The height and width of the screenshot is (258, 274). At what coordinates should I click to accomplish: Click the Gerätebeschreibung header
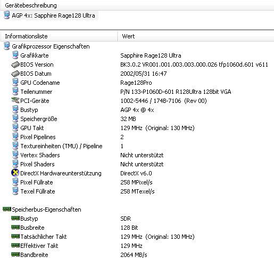pyautogui.click(x=137, y=5)
